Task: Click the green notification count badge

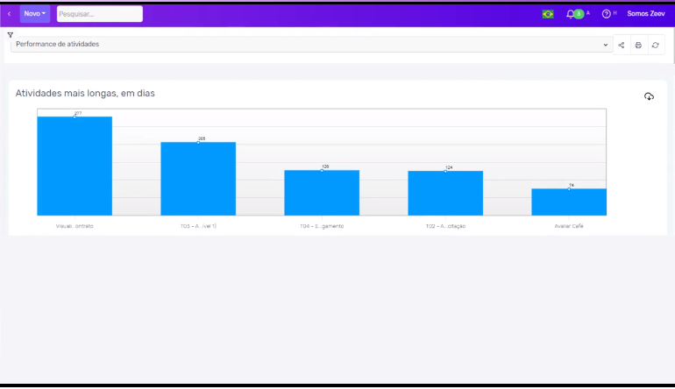Action: click(x=579, y=14)
